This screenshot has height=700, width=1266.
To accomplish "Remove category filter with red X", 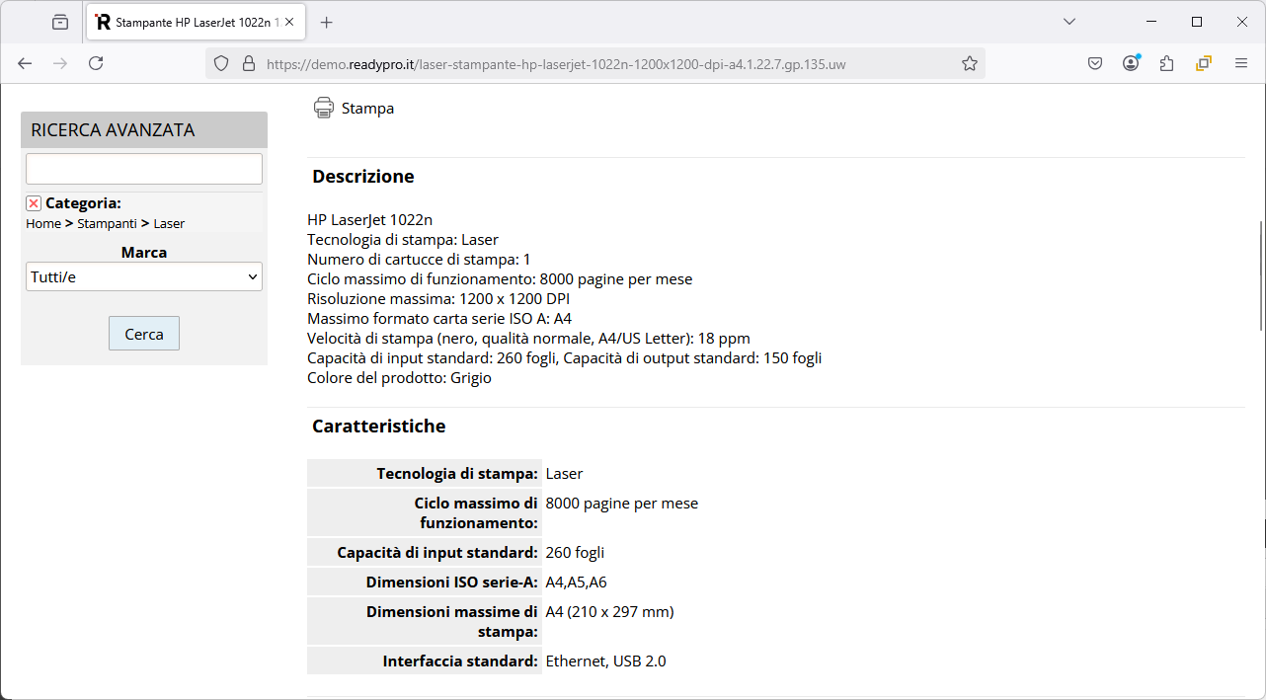I will 34,203.
